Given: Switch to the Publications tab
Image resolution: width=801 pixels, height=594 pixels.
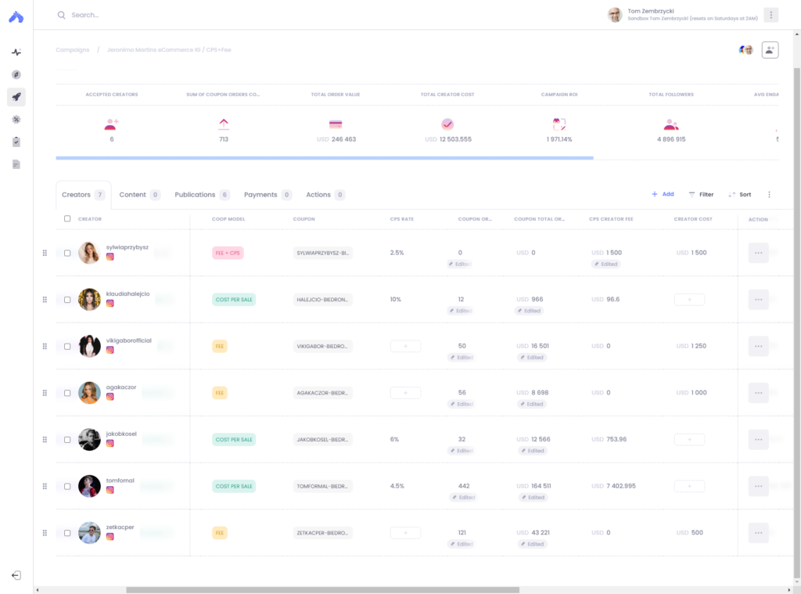Looking at the screenshot, I should click(x=197, y=194).
